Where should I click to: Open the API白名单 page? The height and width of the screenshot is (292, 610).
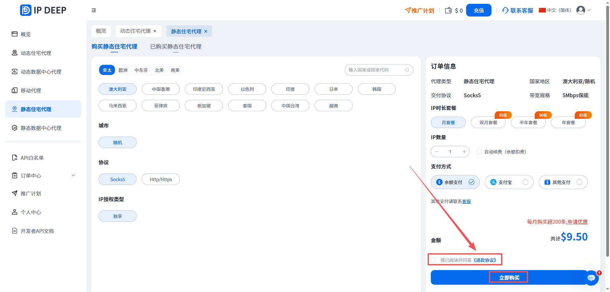click(x=32, y=157)
